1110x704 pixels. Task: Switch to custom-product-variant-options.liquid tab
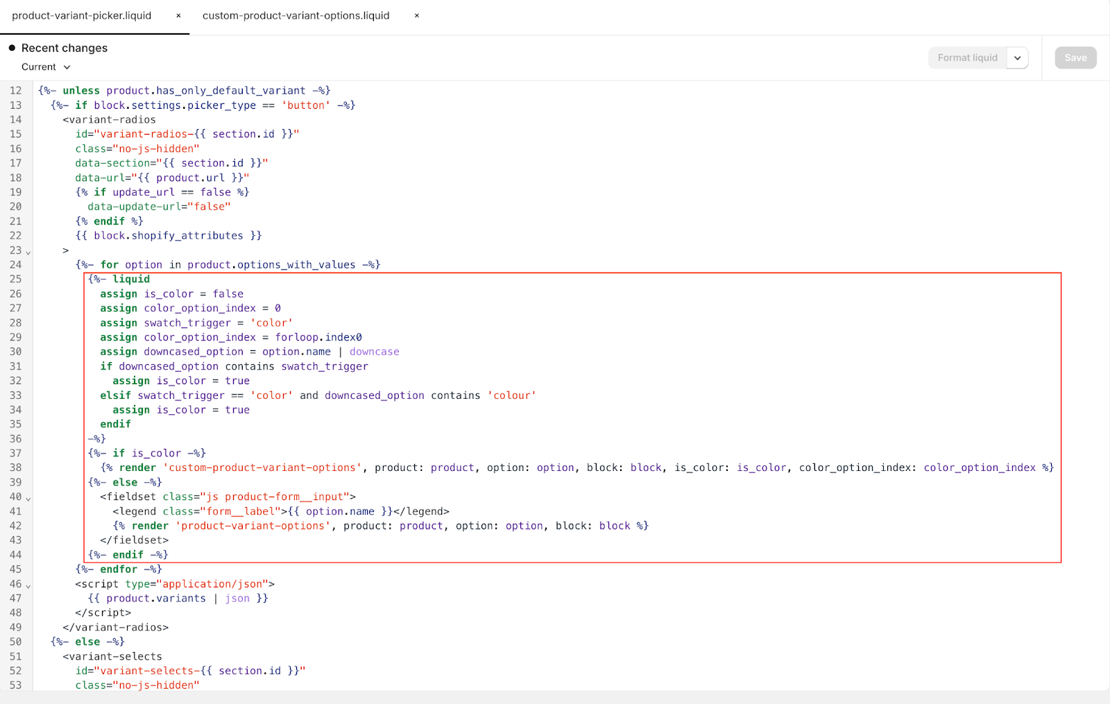296,15
